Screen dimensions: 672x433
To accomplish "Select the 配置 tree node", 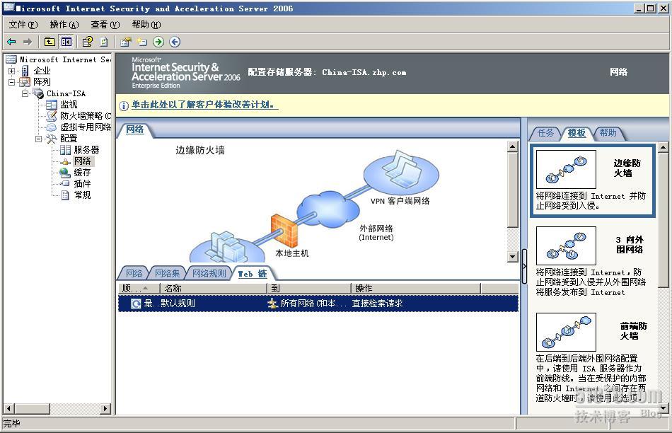I will (69, 139).
